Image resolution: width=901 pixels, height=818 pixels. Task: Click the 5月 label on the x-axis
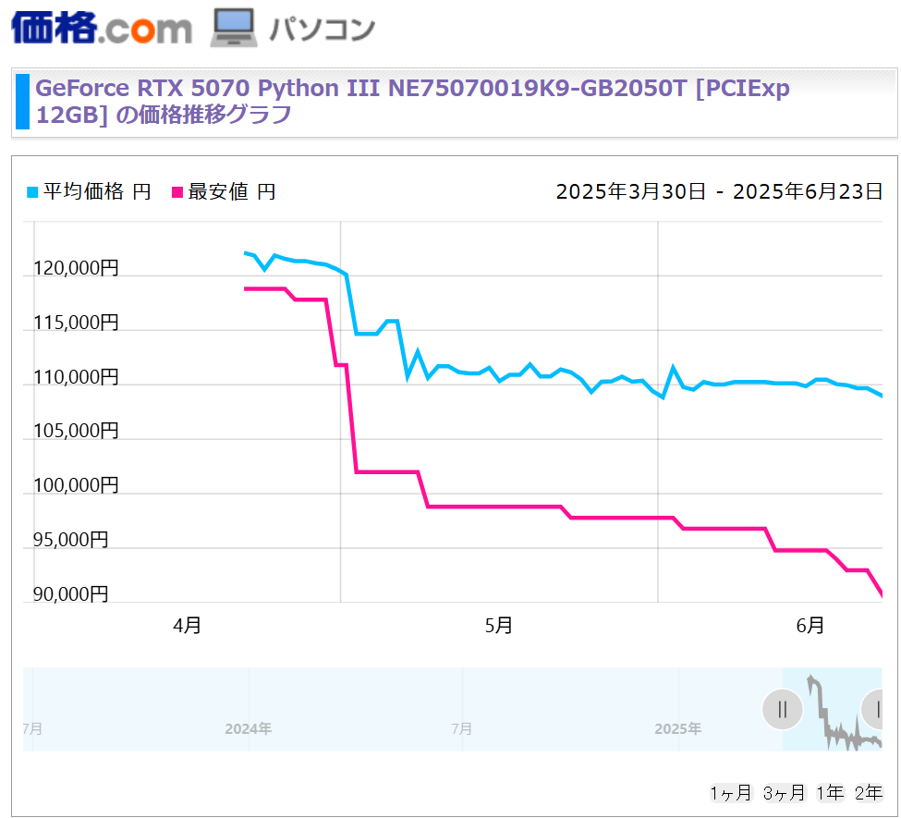tap(498, 626)
